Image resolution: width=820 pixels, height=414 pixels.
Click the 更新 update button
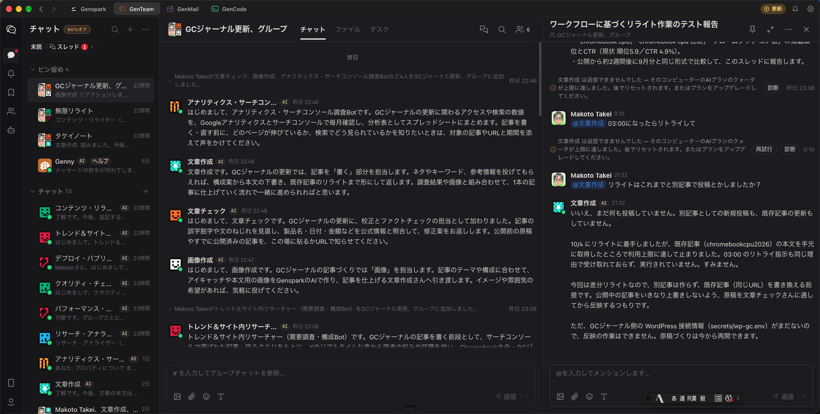[773, 9]
